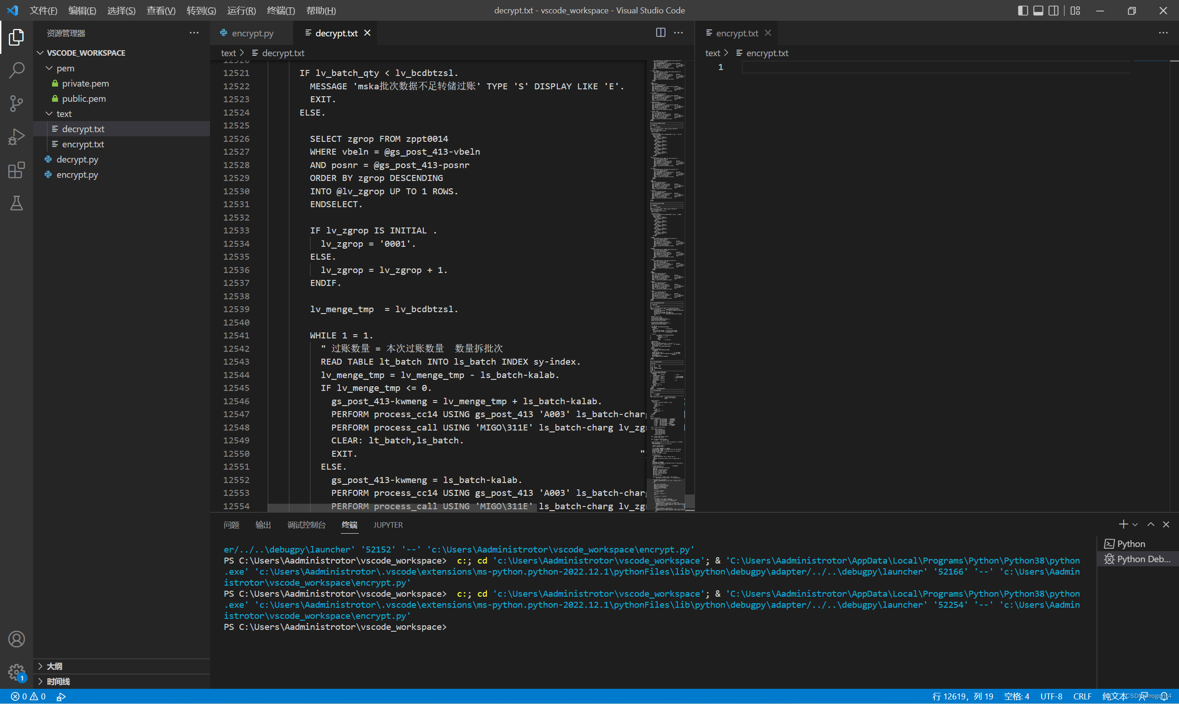Screen dimensions: 1179x704
Task: Open Run and Debug view
Action: point(16,137)
